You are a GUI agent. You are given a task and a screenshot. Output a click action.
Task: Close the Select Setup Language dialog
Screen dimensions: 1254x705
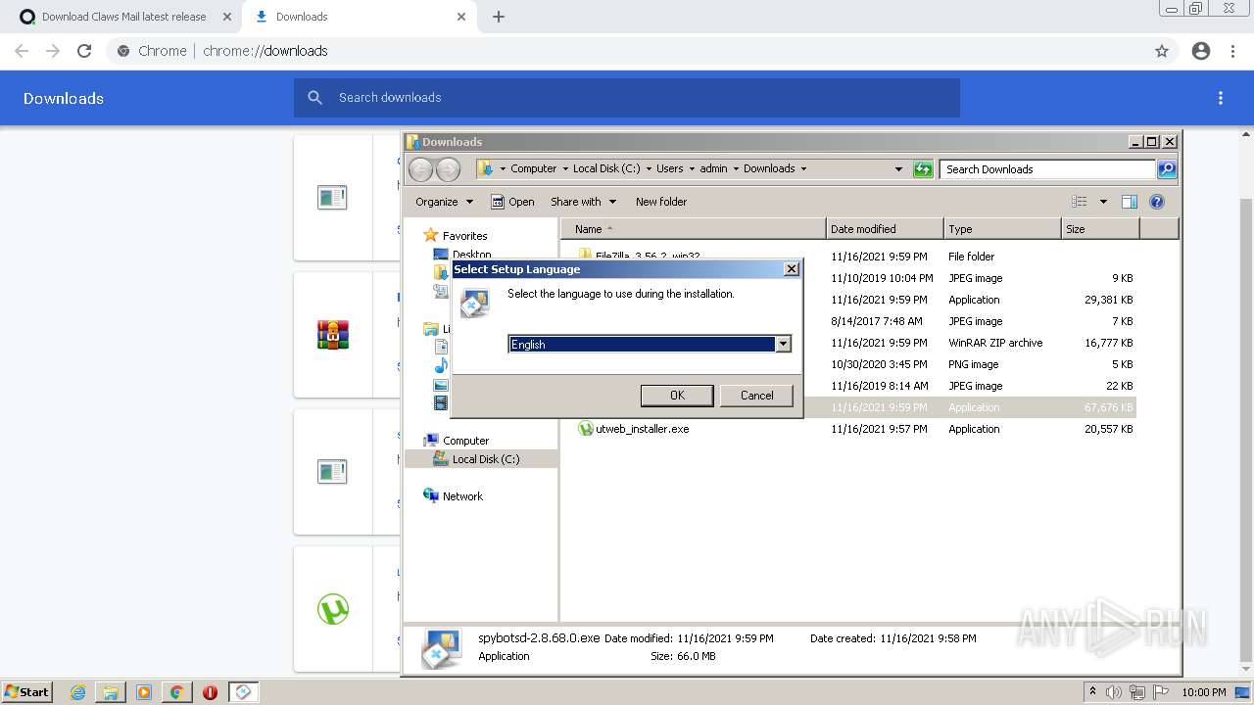792,269
